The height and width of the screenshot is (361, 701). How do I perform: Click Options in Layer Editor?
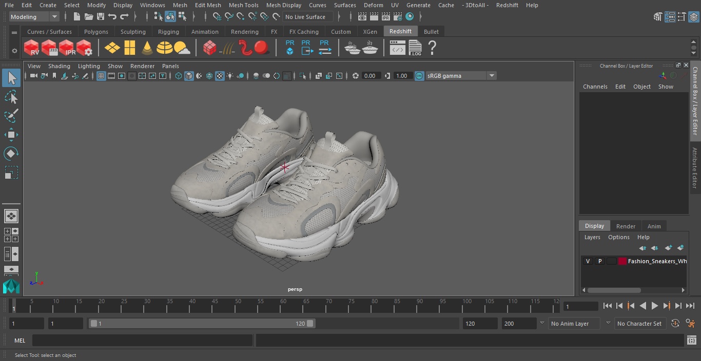618,237
